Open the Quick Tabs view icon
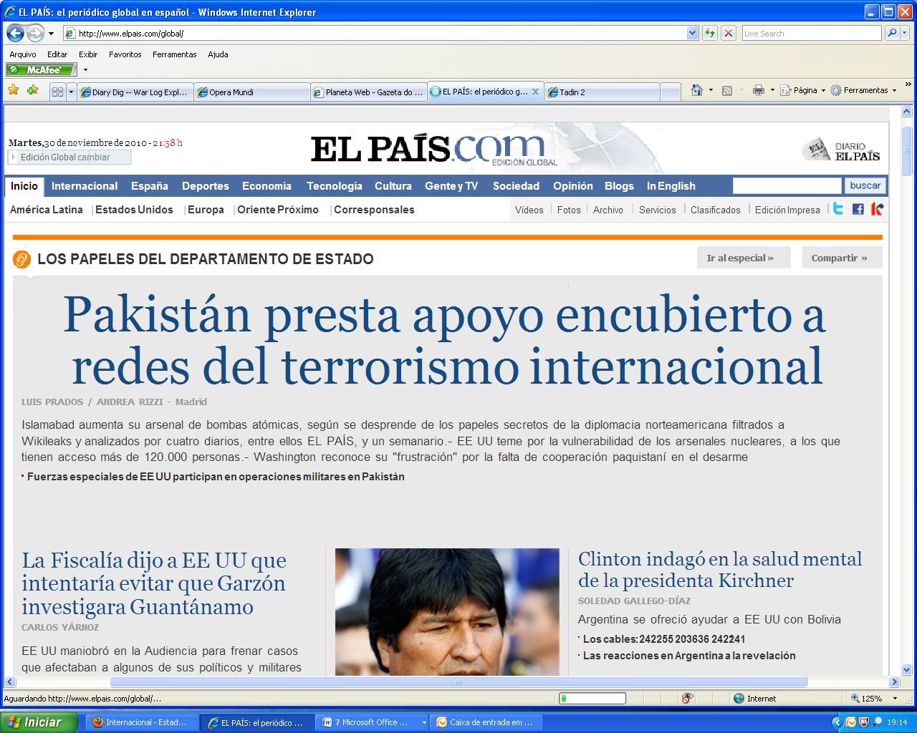The height and width of the screenshot is (733, 917). coord(57,92)
